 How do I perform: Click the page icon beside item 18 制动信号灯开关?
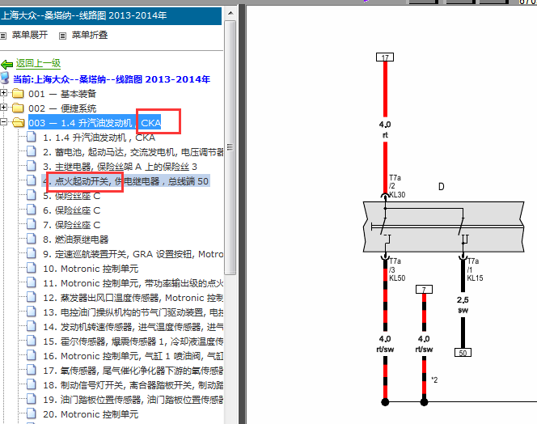[x=32, y=384]
